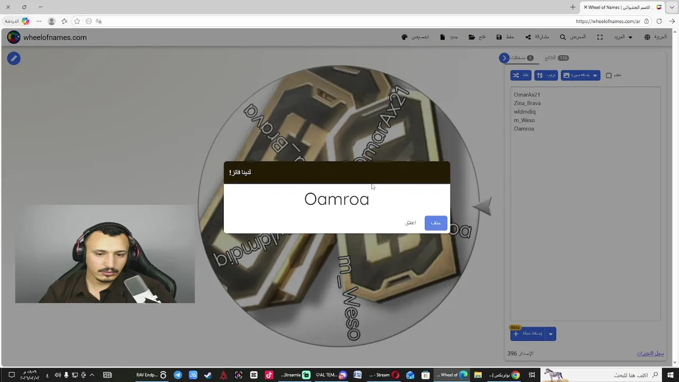The width and height of the screenshot is (679, 382).
Task: Open the Changelog link
Action: [650, 353]
